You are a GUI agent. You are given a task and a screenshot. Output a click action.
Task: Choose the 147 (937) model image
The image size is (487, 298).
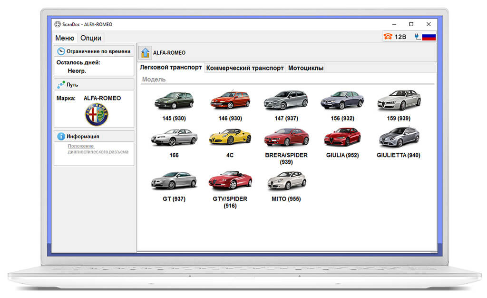[x=286, y=100]
